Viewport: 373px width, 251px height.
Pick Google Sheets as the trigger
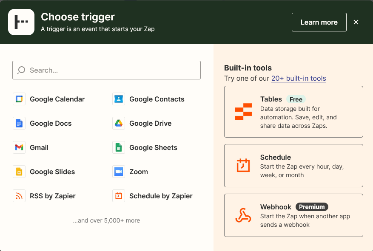153,147
